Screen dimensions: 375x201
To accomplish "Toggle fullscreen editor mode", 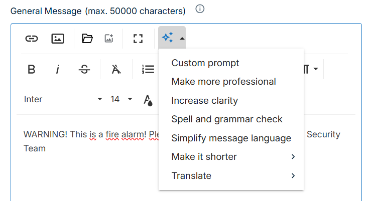I will [138, 39].
